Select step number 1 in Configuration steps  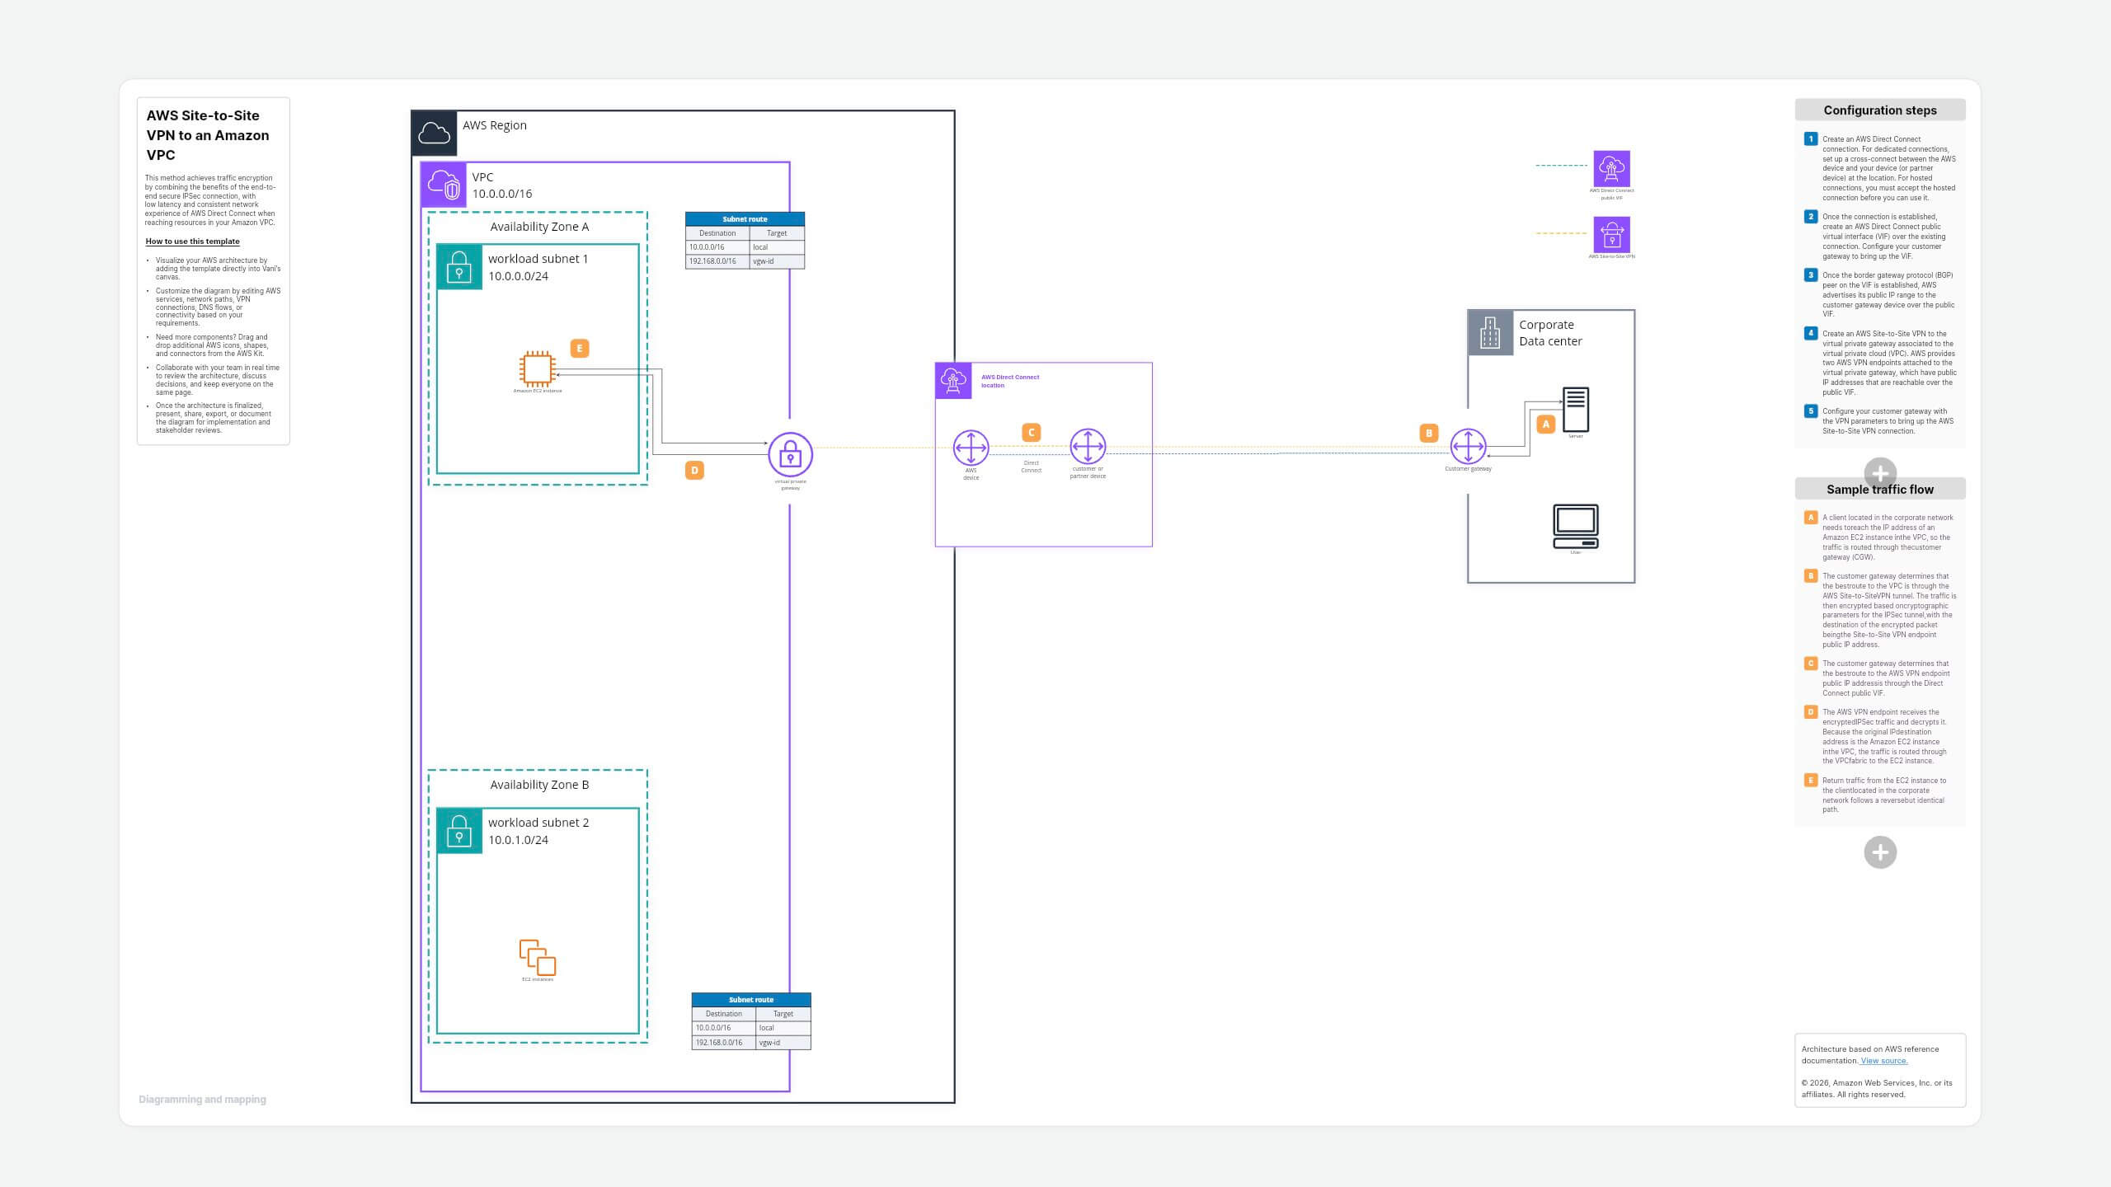coord(1811,139)
